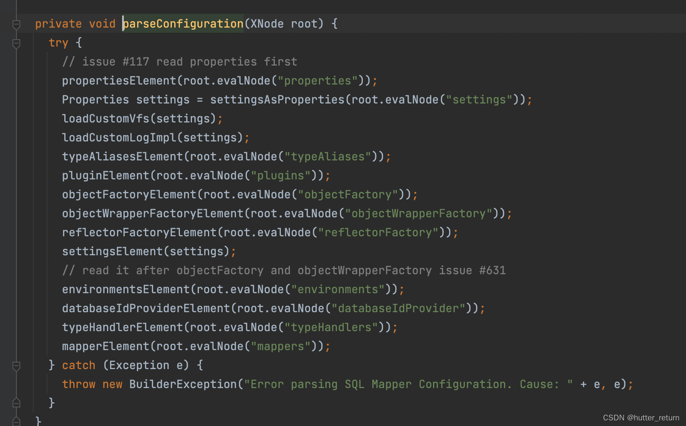Click the mapperElement method call
The image size is (686, 426).
pyautogui.click(x=106, y=346)
